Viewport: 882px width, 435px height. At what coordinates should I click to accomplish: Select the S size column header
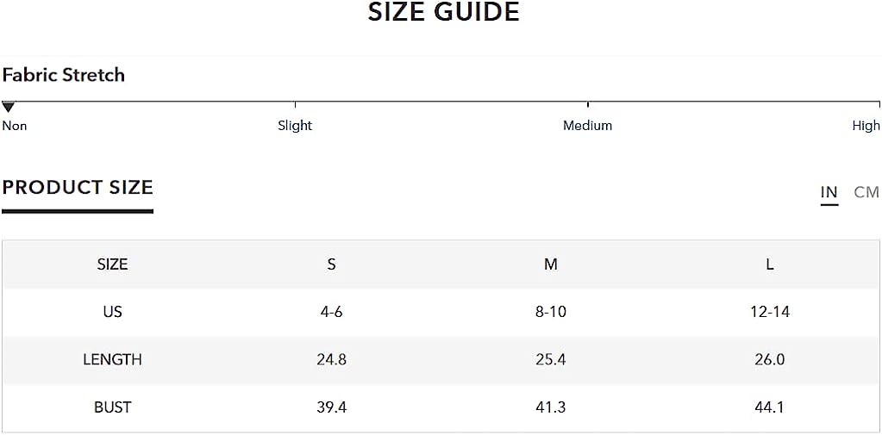click(331, 264)
